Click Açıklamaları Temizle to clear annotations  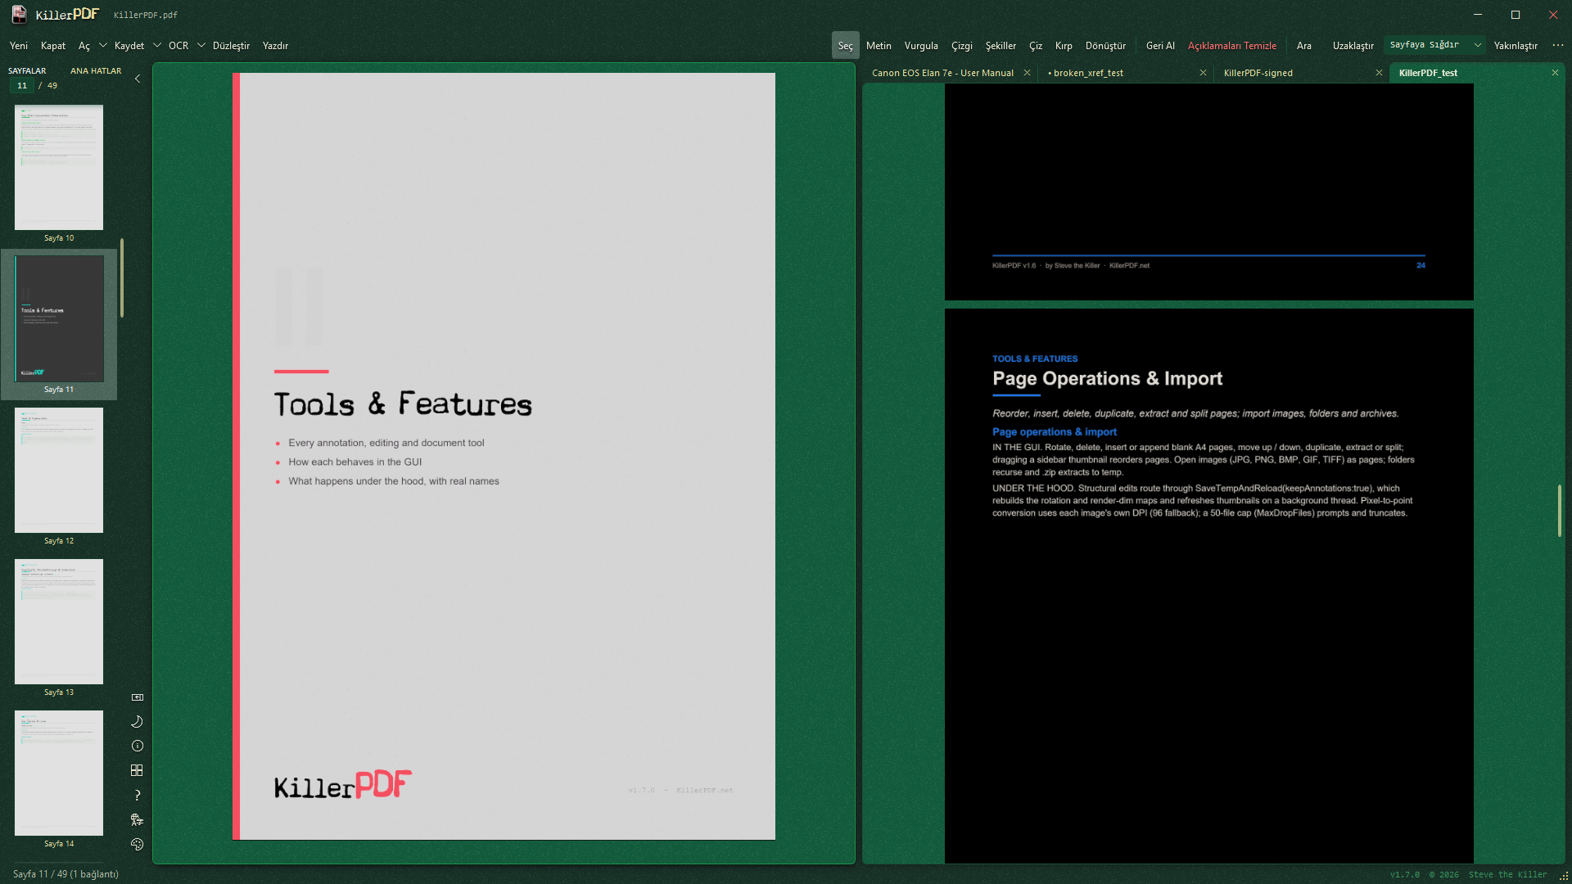coord(1232,46)
